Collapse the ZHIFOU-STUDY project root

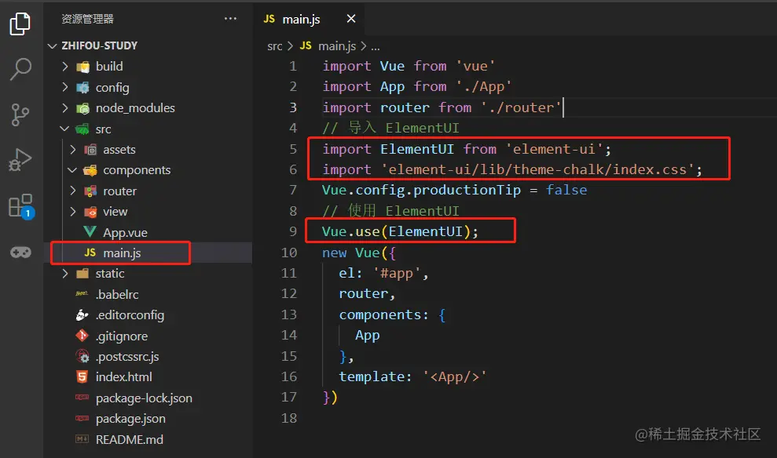52,45
